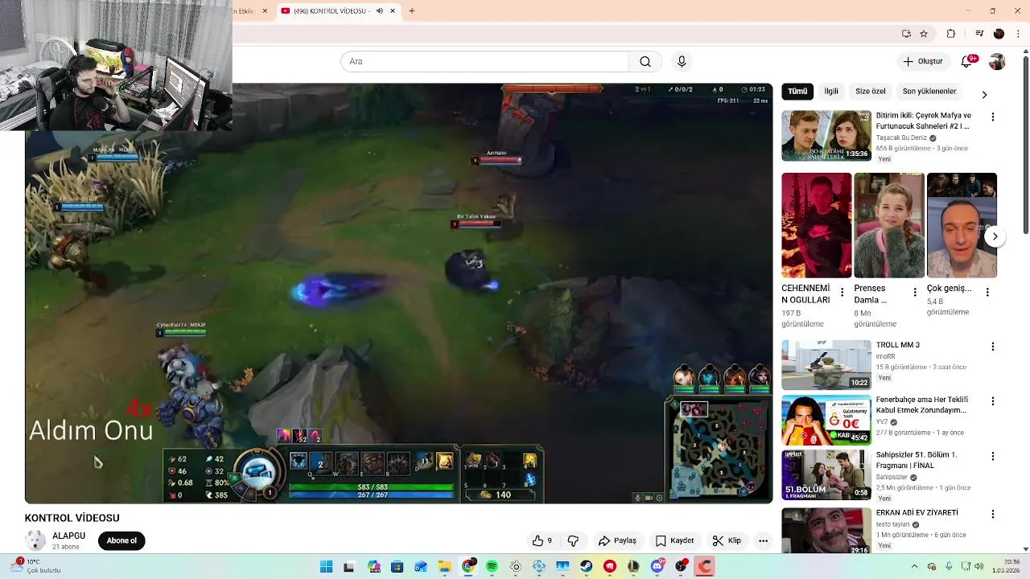Open Chrome extensions puzzle icon
This screenshot has width=1030, height=579.
click(951, 34)
